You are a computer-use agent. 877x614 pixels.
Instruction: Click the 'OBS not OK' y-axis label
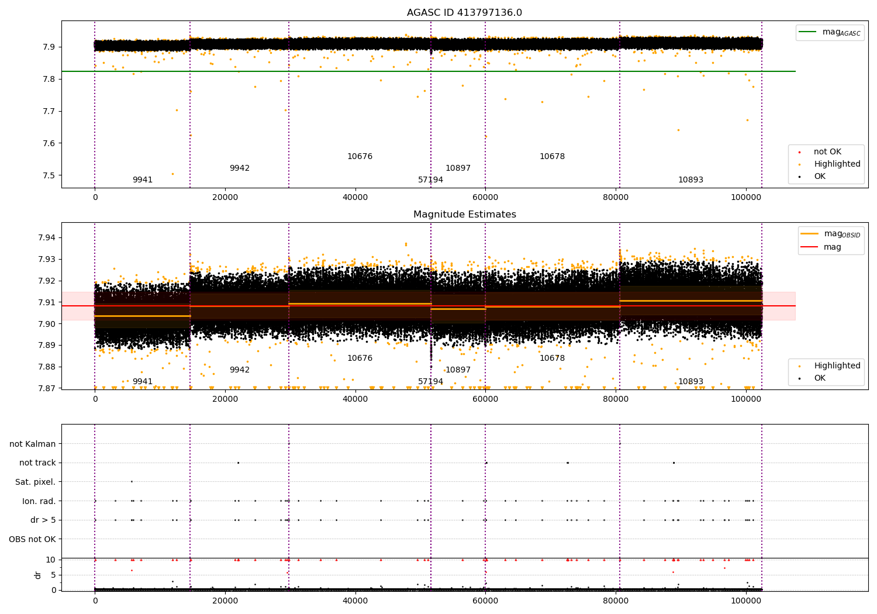(32, 540)
